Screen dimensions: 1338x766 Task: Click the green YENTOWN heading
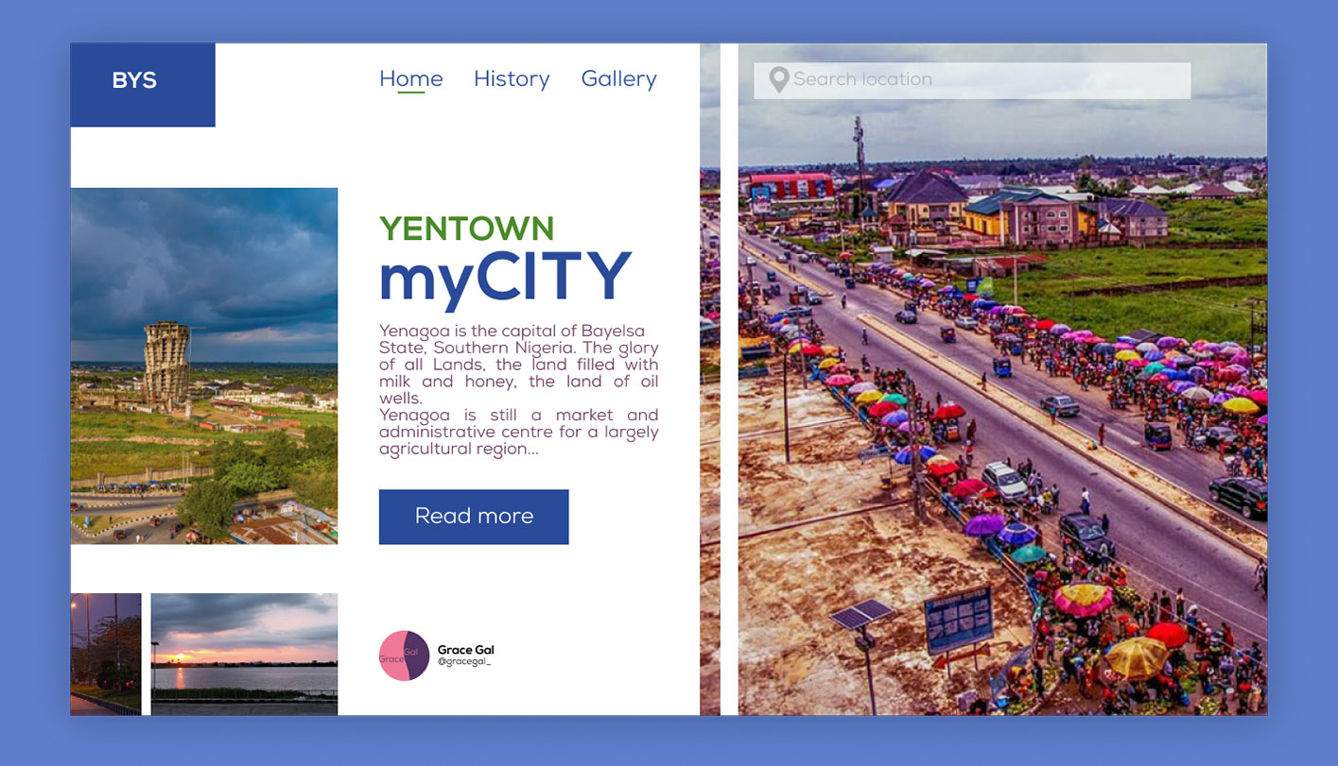[466, 228]
